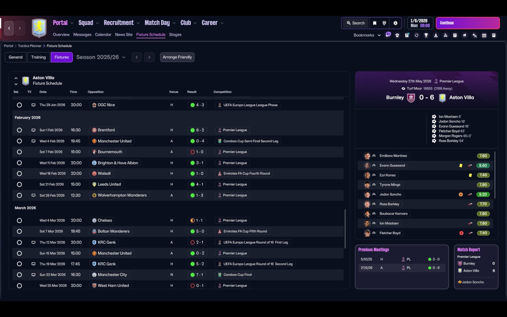Switch to the Messages sub-tab
Viewport: 507px width, 317px height.
tap(82, 34)
